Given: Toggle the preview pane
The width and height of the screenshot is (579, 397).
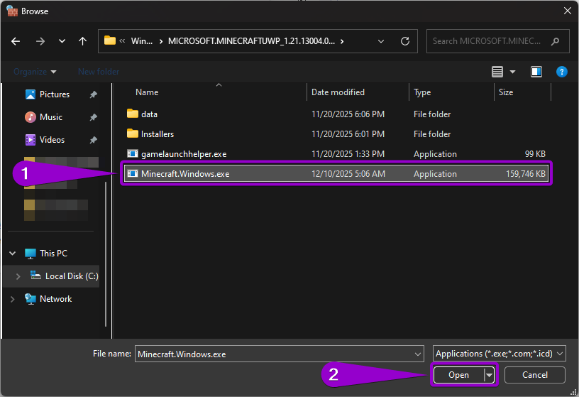Looking at the screenshot, I should click(x=536, y=72).
